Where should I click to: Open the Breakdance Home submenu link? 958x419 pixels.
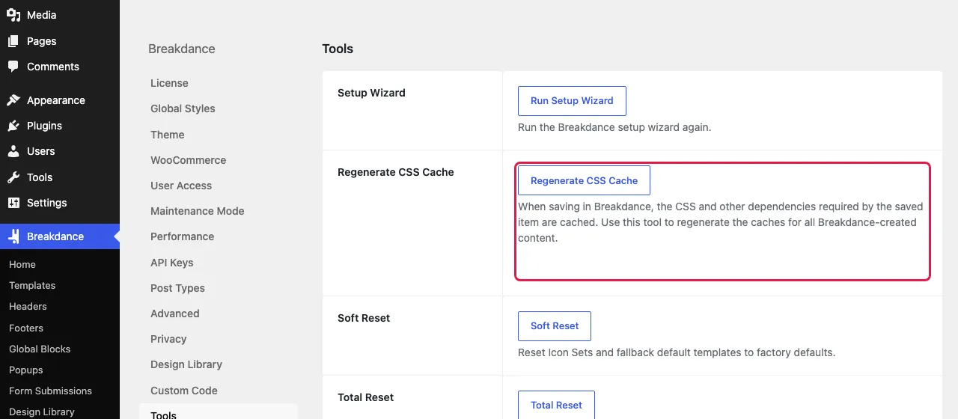pyautogui.click(x=22, y=264)
